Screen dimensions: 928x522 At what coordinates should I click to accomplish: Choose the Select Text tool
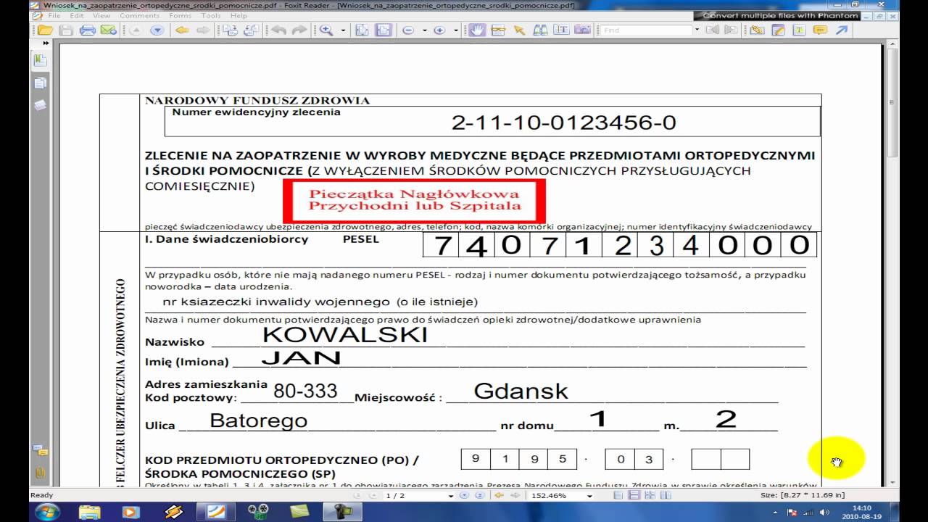(560, 30)
